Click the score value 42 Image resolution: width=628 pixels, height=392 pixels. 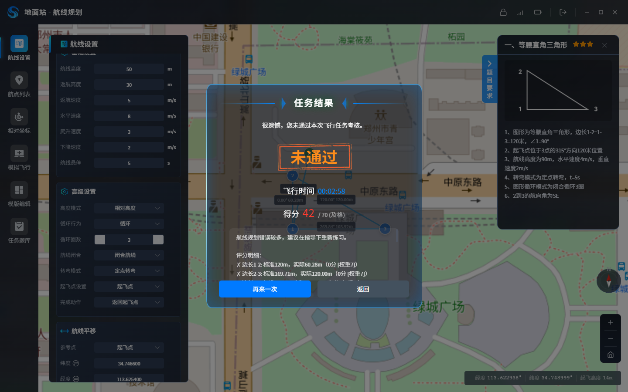click(x=308, y=213)
